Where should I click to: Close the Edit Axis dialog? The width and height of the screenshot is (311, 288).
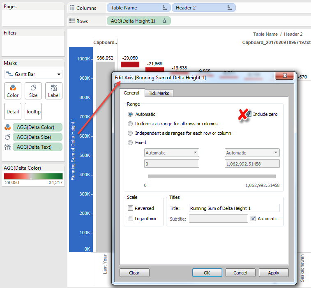click(x=284, y=76)
